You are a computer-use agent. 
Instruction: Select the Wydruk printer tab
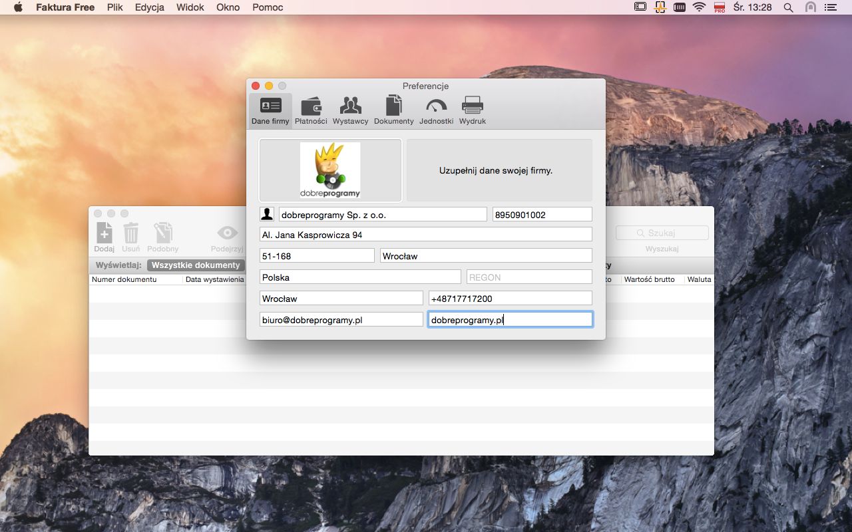coord(473,110)
